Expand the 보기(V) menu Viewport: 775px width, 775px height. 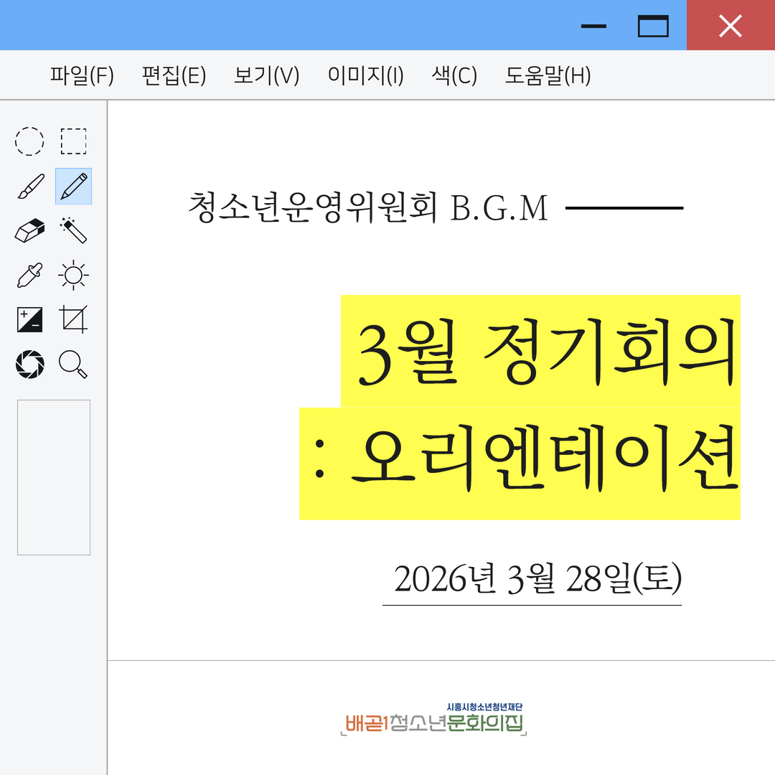[266, 75]
